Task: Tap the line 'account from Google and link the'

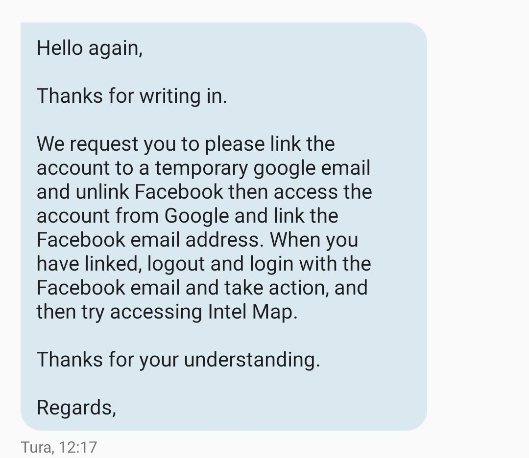Action: coord(187,216)
